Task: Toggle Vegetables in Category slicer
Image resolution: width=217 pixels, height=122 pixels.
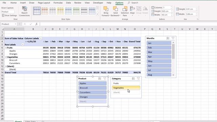Action: [x=126, y=88]
